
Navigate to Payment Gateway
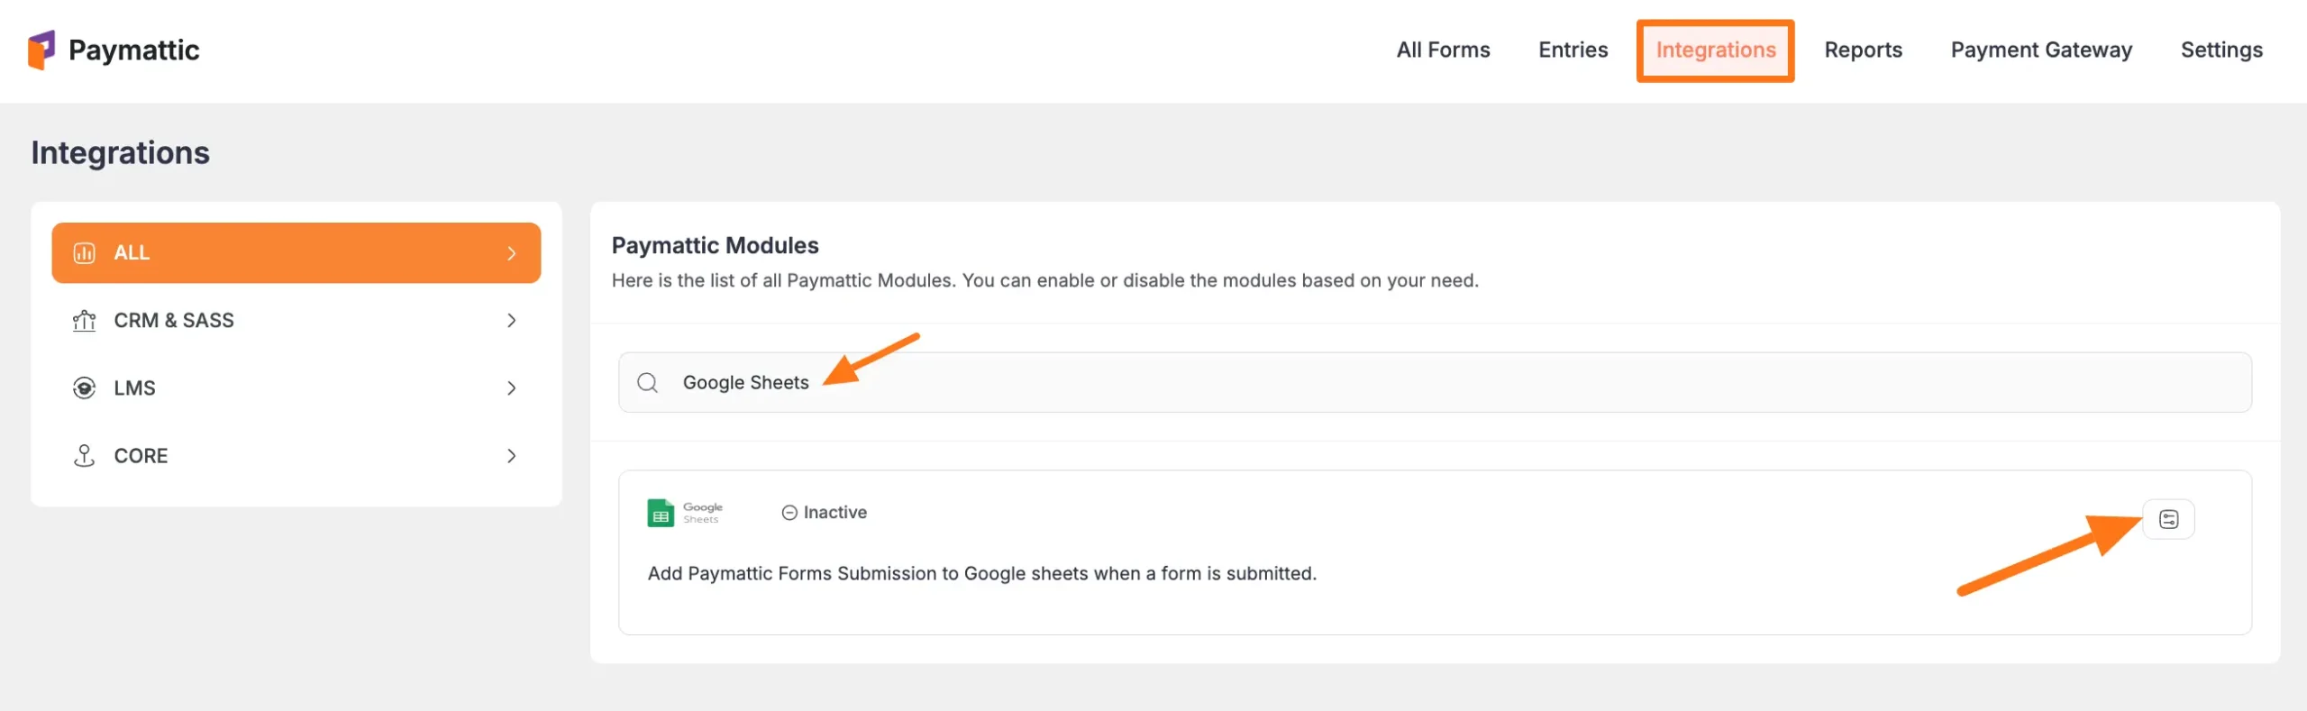point(2041,50)
